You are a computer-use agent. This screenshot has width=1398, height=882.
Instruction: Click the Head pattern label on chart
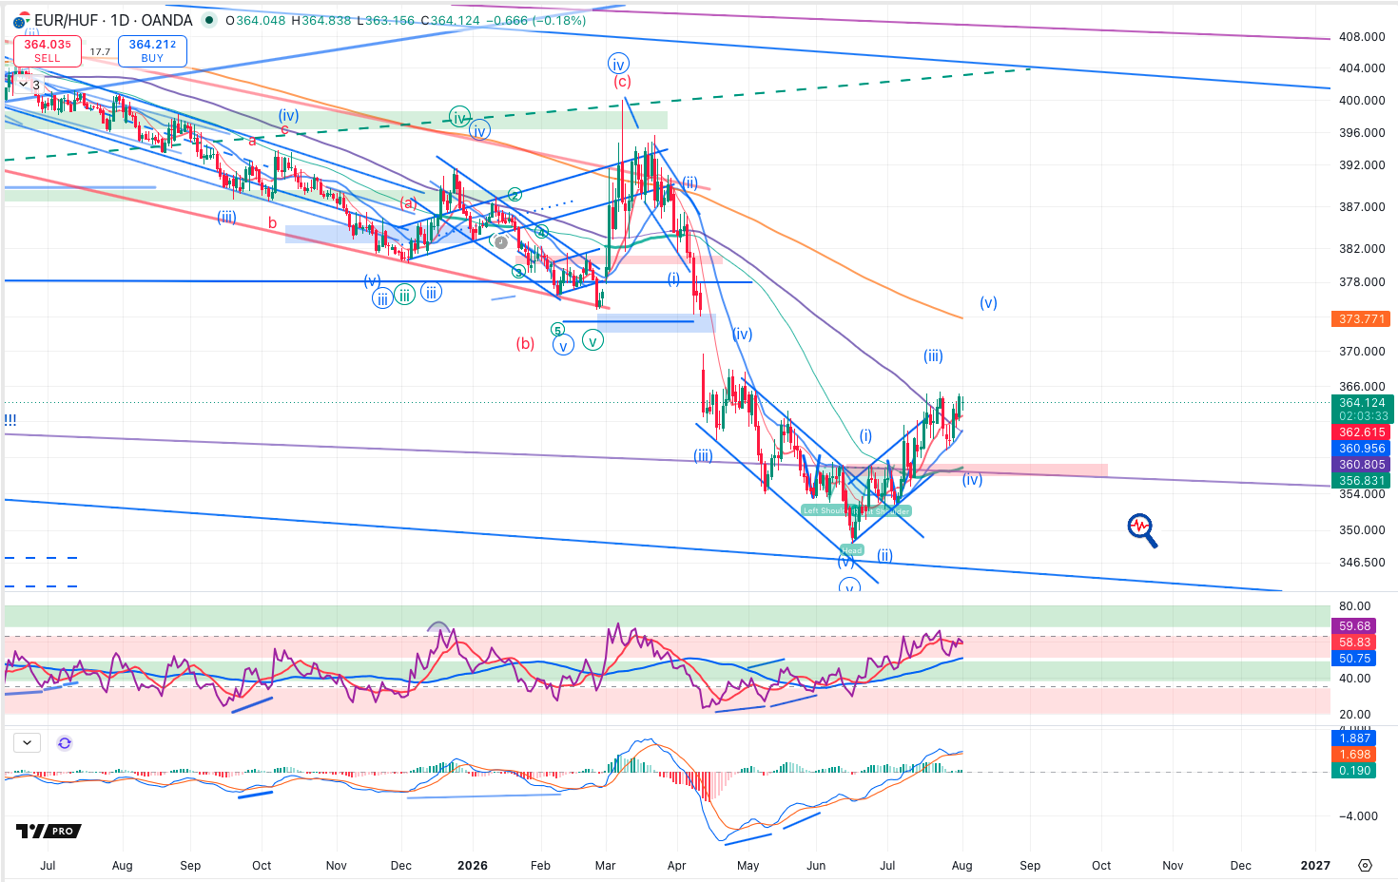point(852,549)
